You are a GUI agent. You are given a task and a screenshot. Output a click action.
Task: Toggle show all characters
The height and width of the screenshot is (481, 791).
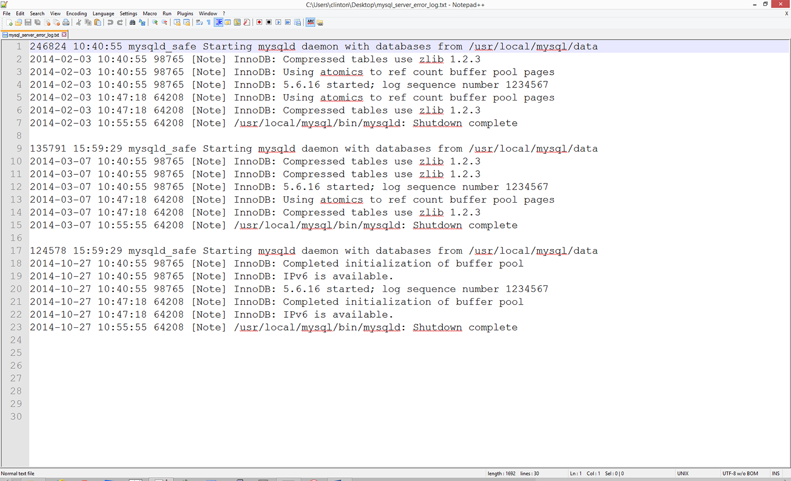tap(208, 22)
